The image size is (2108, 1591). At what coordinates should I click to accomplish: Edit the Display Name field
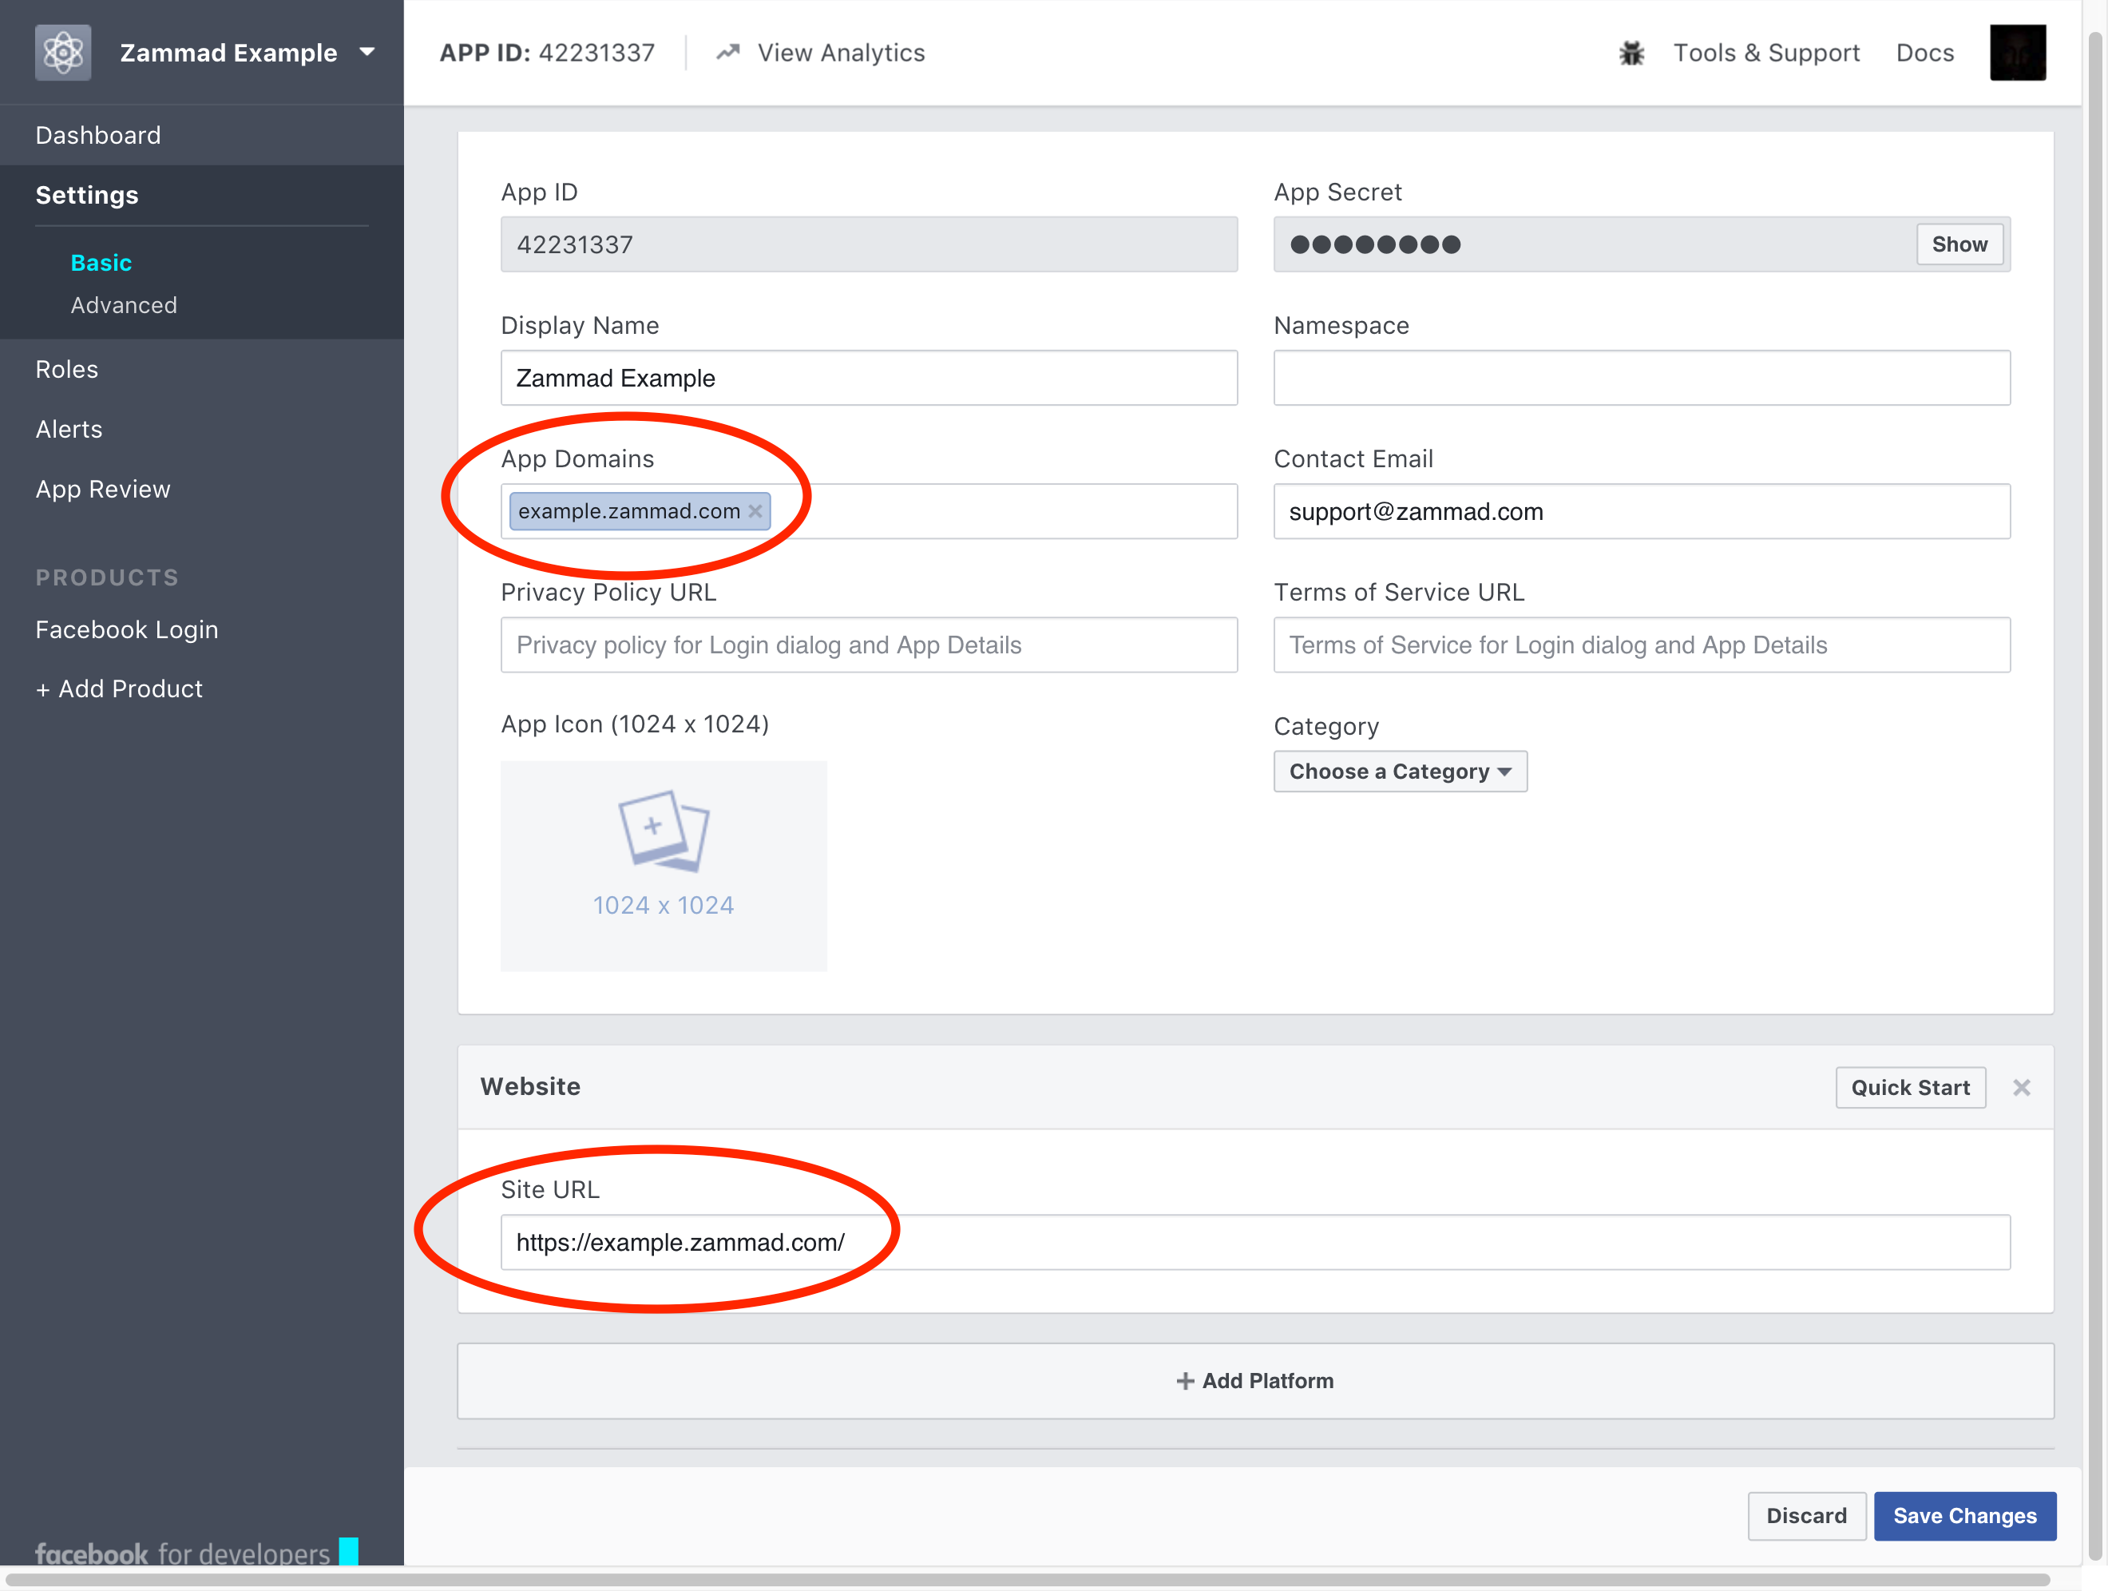(869, 379)
